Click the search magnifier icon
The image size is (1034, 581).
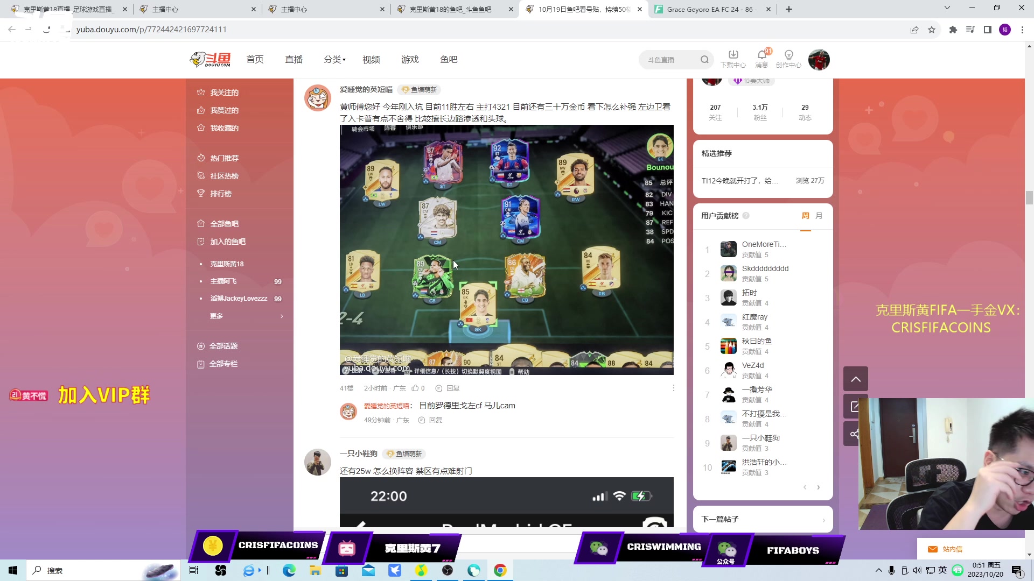point(704,60)
